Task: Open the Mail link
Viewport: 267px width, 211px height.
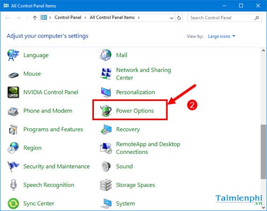Action: 122,55
